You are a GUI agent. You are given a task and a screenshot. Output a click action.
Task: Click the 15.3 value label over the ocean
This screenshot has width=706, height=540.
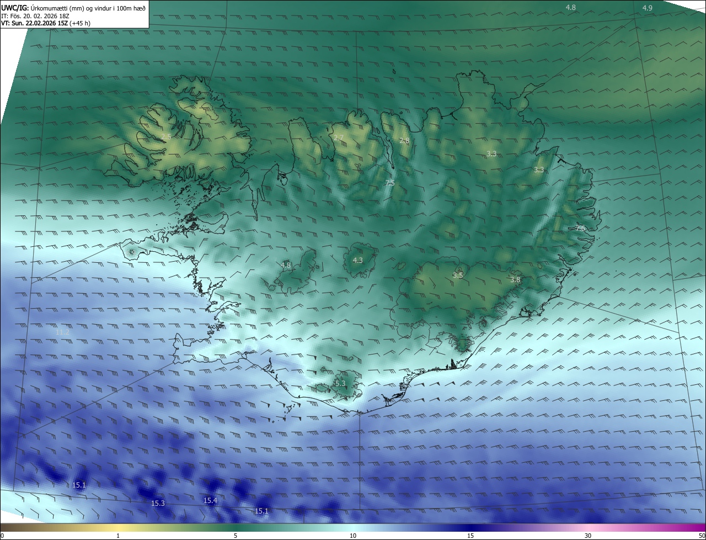(158, 503)
